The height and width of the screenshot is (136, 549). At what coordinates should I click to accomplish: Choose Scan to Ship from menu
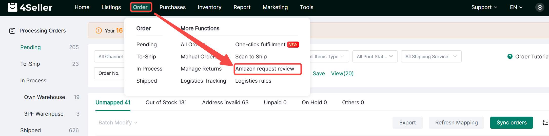click(251, 57)
